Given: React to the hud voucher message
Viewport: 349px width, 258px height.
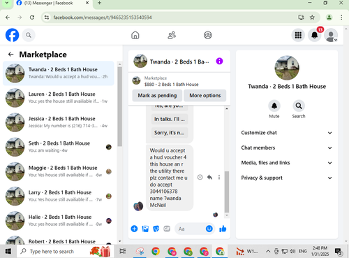Looking at the screenshot, I should 200,178.
